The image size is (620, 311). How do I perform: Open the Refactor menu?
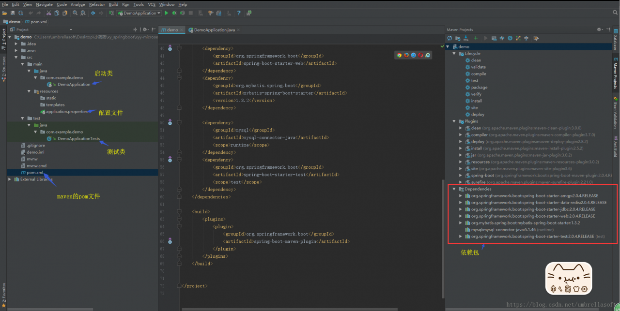point(97,4)
